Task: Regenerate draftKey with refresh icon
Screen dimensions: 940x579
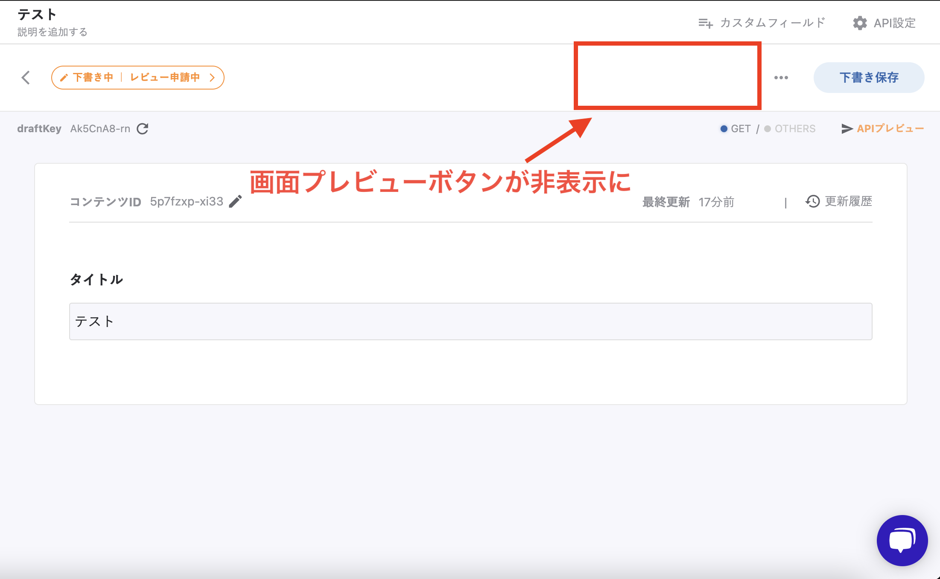Action: [x=143, y=129]
